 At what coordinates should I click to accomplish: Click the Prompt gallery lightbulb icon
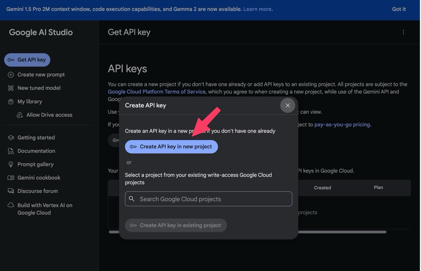click(11, 164)
